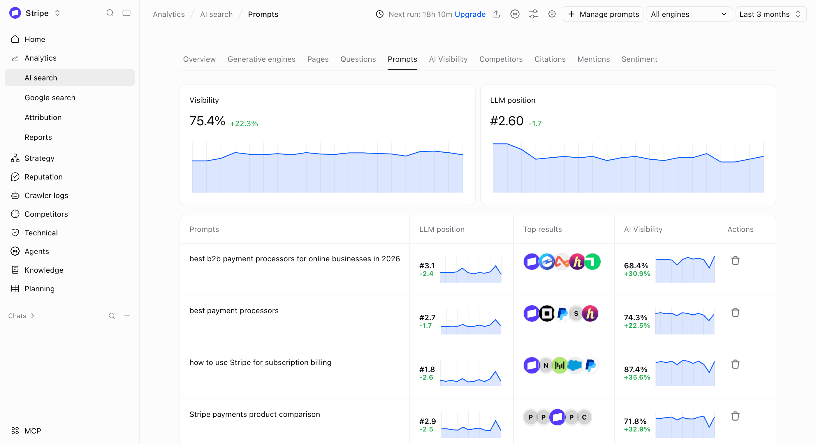The height and width of the screenshot is (444, 816).
Task: Start a new chat with plus icon
Action: [x=127, y=316]
